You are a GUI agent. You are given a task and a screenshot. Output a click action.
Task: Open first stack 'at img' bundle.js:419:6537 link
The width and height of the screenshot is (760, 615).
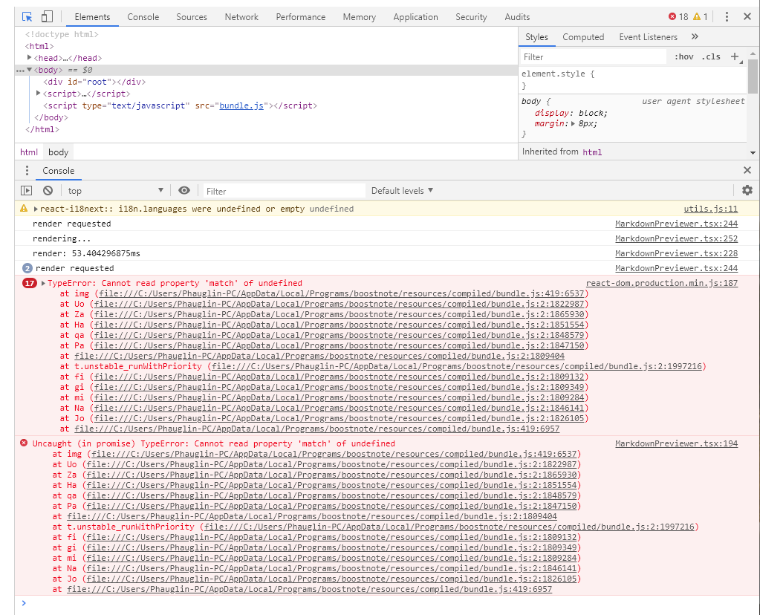click(342, 293)
